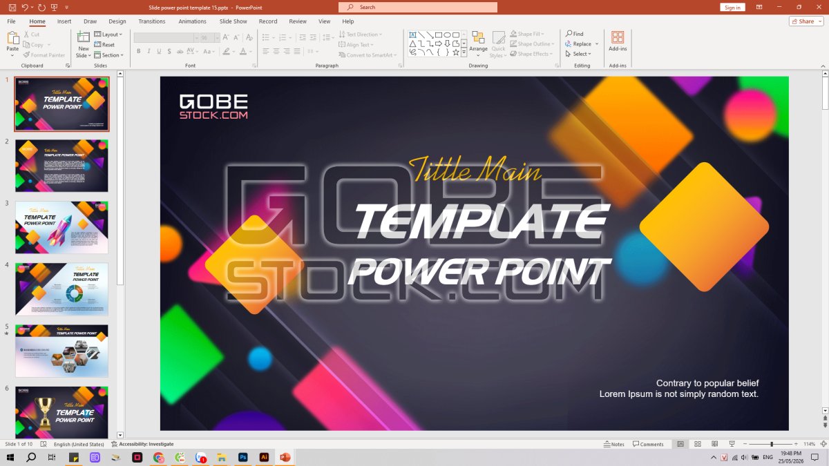Switch to Reading View
829x466 pixels.
point(714,444)
